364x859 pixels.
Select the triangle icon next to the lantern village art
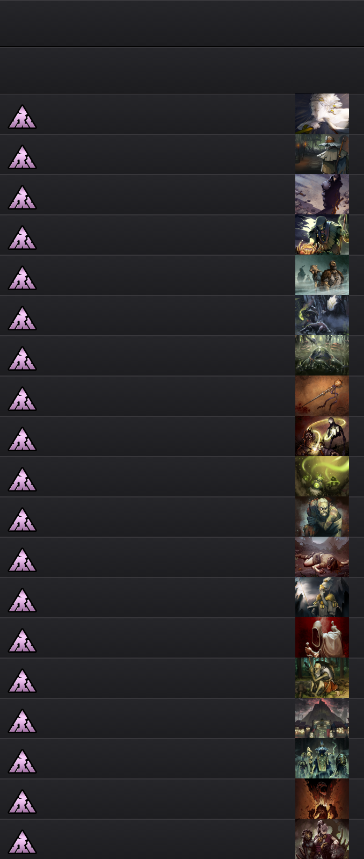[x=22, y=157]
